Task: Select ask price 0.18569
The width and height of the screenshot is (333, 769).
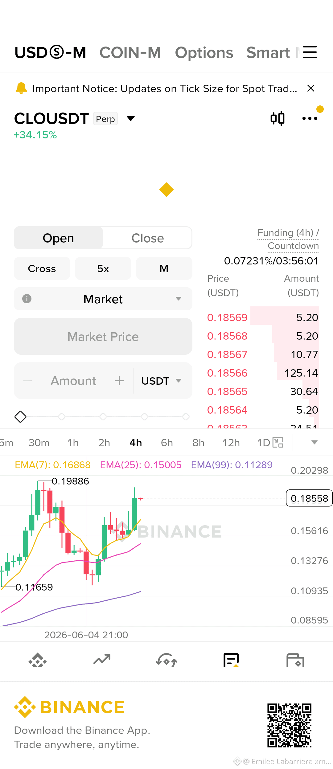Action: pyautogui.click(x=227, y=317)
